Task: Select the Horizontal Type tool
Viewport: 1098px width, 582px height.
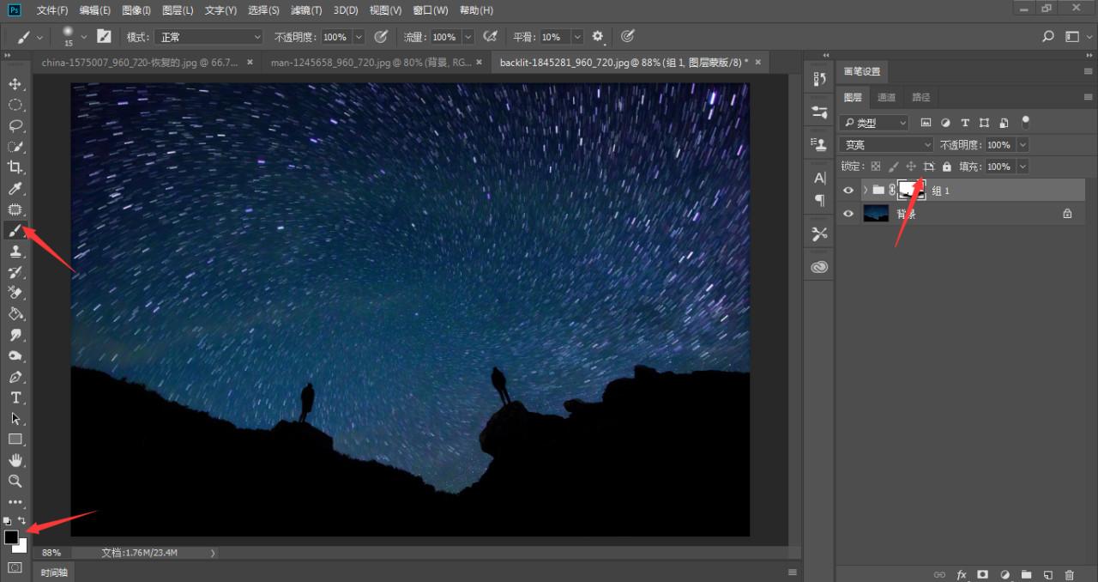Action: click(15, 397)
